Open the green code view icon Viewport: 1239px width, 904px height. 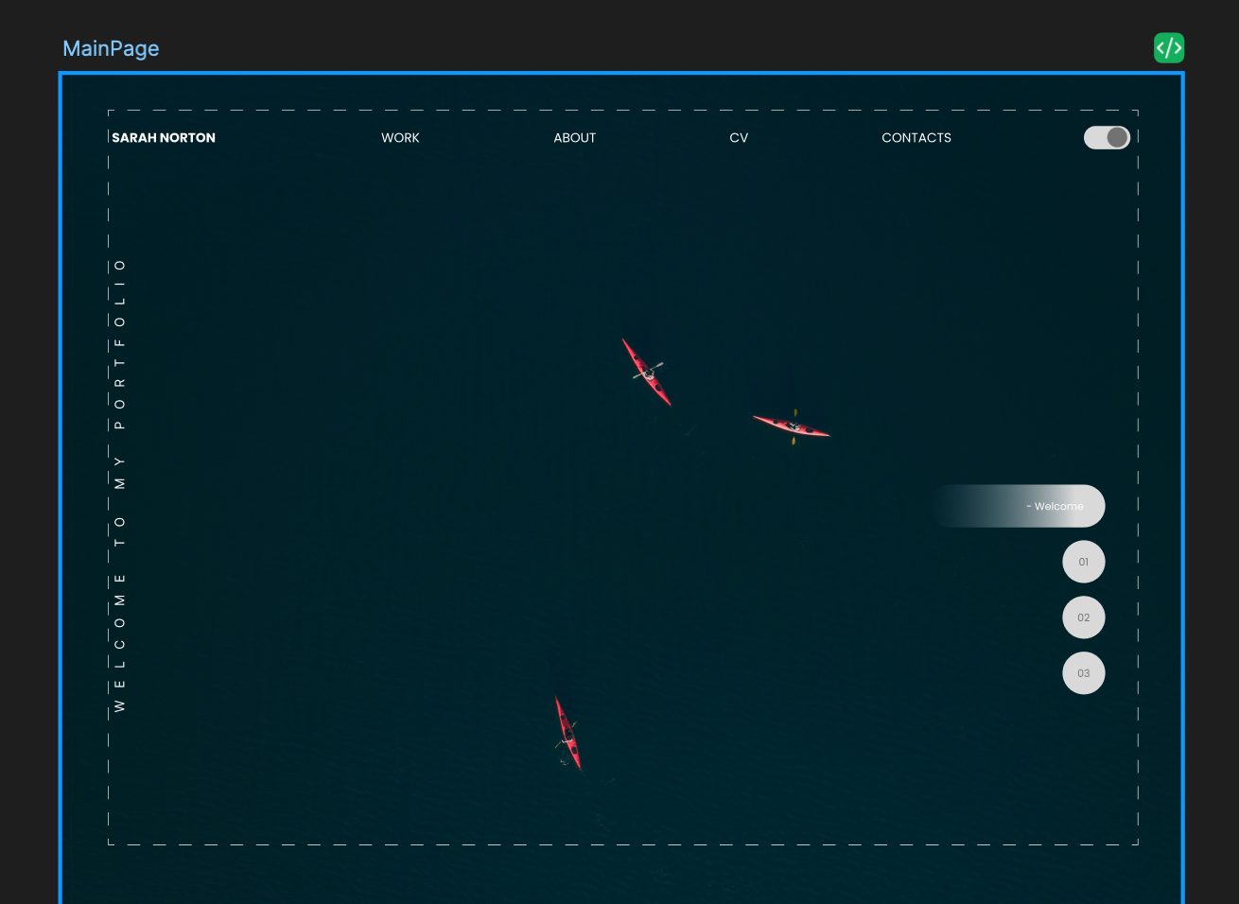(1169, 48)
